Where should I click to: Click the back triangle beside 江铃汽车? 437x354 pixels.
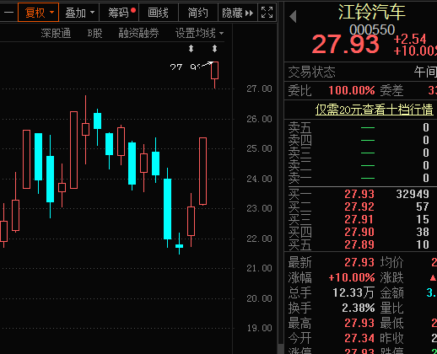point(293,16)
